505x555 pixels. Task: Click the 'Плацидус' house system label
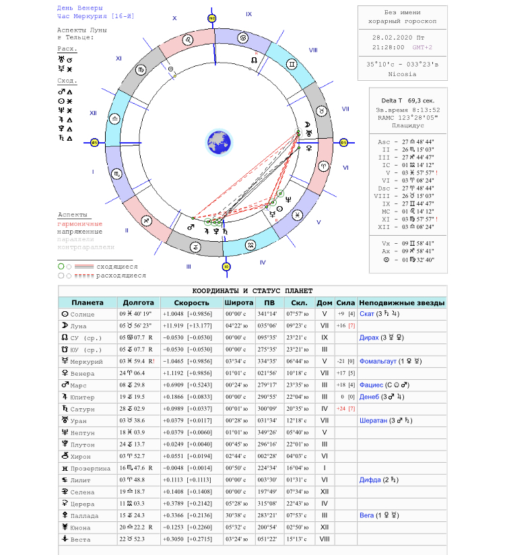tap(407, 125)
